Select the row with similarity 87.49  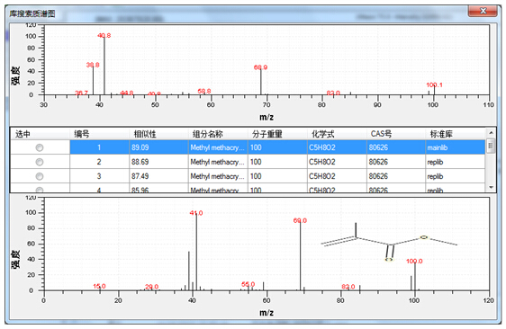coord(248,176)
